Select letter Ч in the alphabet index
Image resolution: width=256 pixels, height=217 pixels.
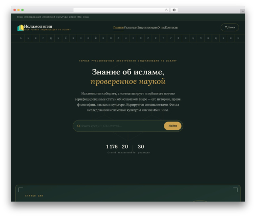pyautogui.click(x=201, y=38)
